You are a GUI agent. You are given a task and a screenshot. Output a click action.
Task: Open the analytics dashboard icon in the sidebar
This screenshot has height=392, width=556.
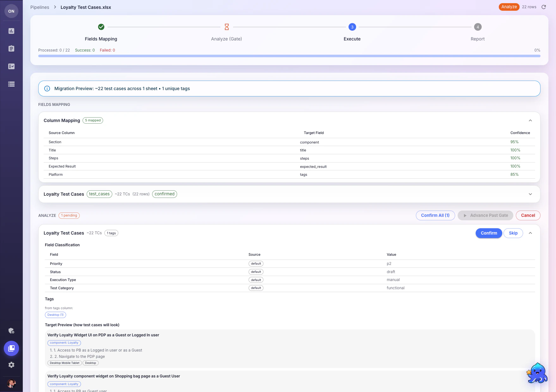[11, 31]
